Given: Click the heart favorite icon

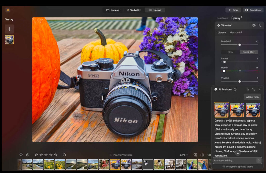Looking at the screenshot, I should [x=21, y=155].
